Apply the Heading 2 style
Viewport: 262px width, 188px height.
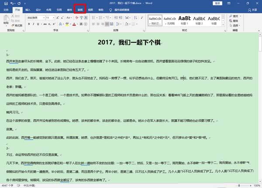199,21
